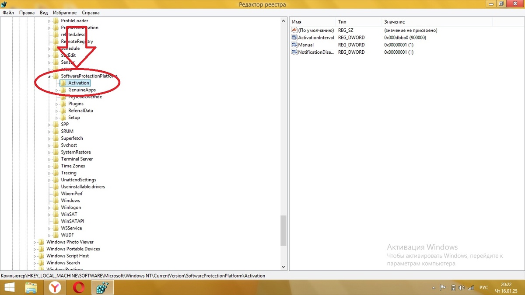Select the WbemPerf key
The image size is (525, 295).
coord(72,194)
